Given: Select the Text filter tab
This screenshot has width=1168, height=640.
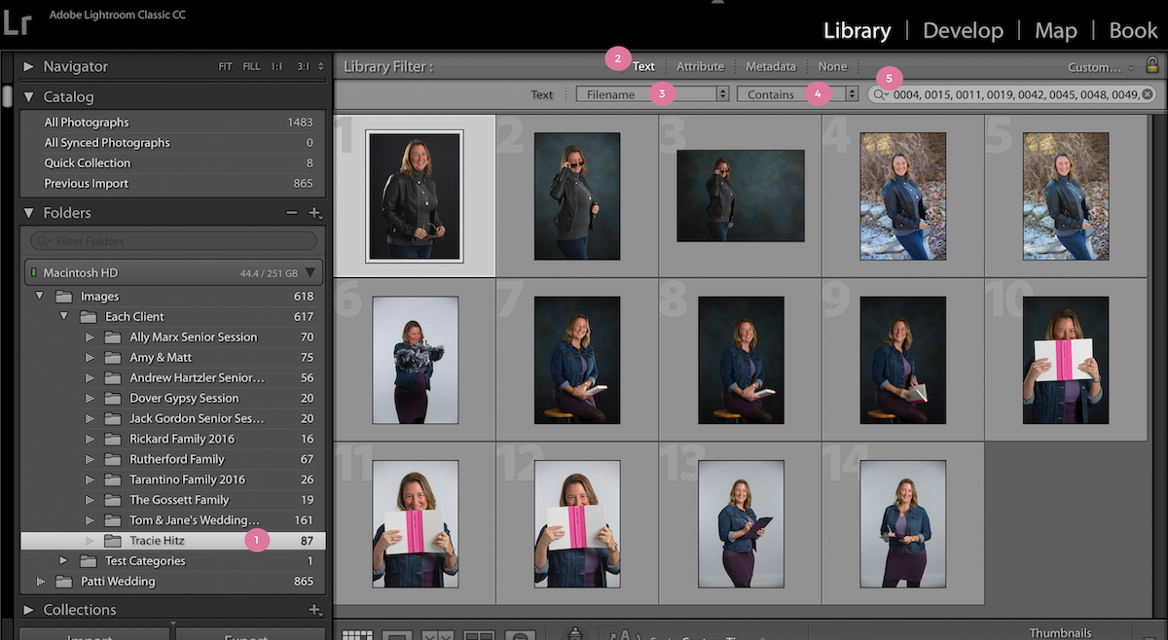Looking at the screenshot, I should coord(643,67).
